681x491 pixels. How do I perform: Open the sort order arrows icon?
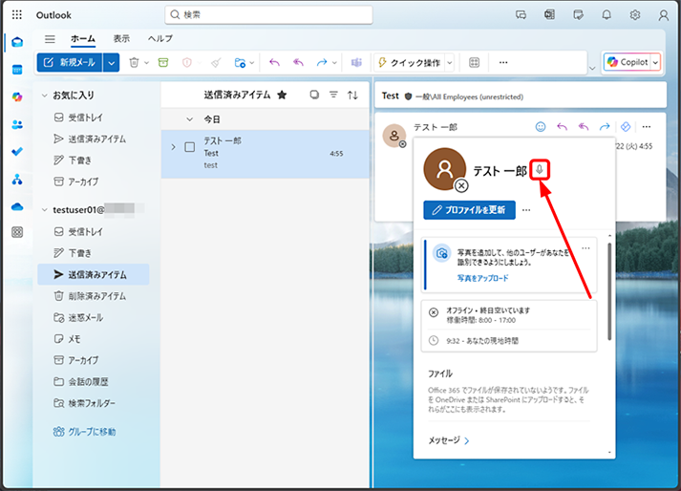[352, 95]
